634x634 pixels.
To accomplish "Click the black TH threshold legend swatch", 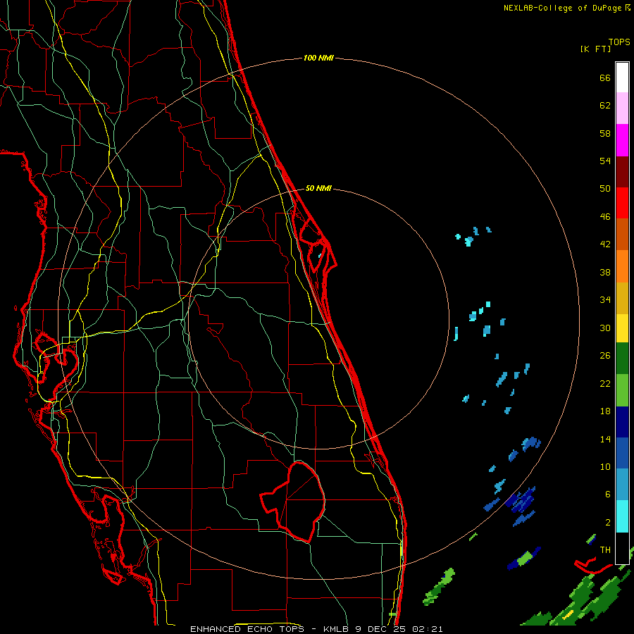I will point(622,548).
